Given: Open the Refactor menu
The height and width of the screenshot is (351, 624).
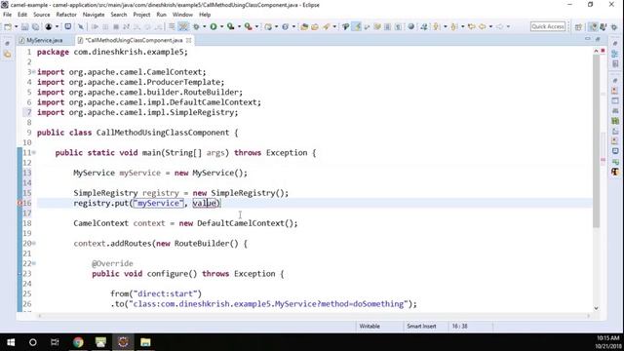Looking at the screenshot, I should pos(66,15).
